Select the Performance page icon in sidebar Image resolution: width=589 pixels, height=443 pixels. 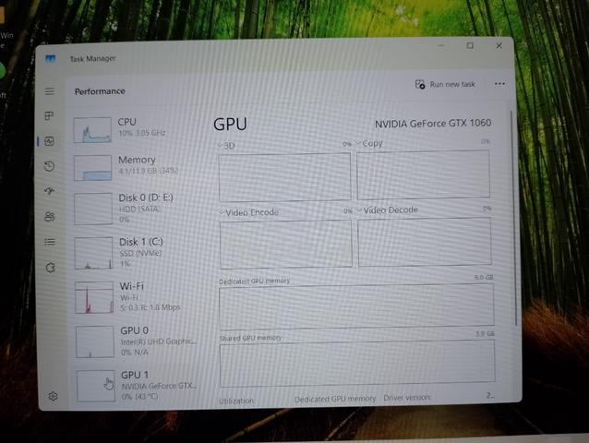(x=49, y=141)
